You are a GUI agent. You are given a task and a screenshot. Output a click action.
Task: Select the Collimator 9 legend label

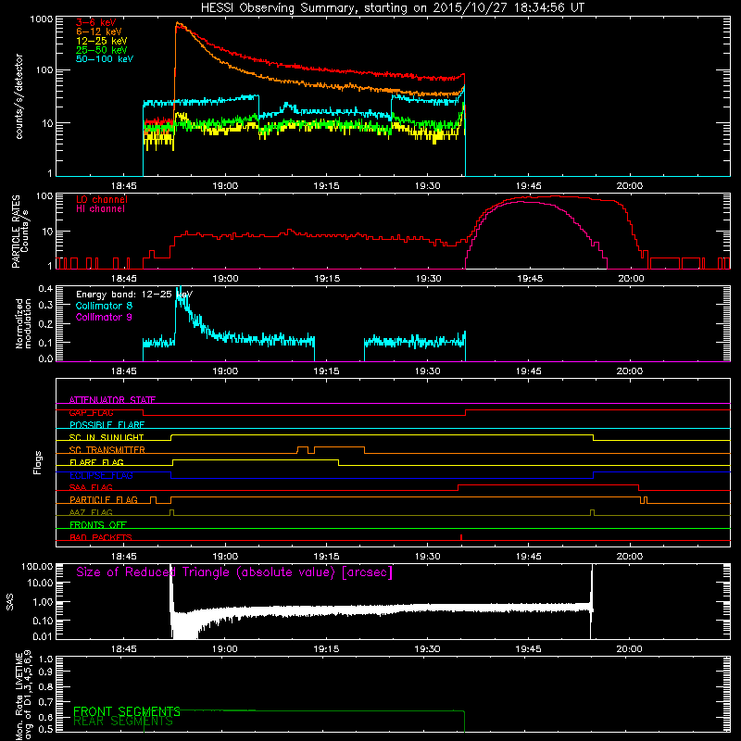click(104, 317)
